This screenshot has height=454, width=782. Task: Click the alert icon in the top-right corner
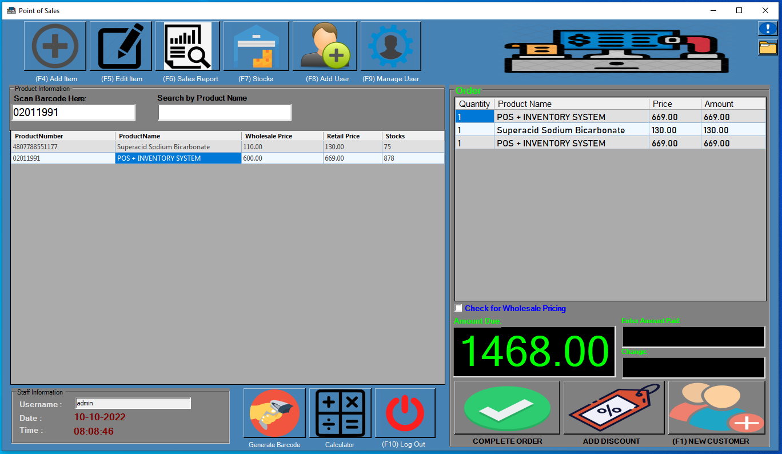tap(768, 28)
